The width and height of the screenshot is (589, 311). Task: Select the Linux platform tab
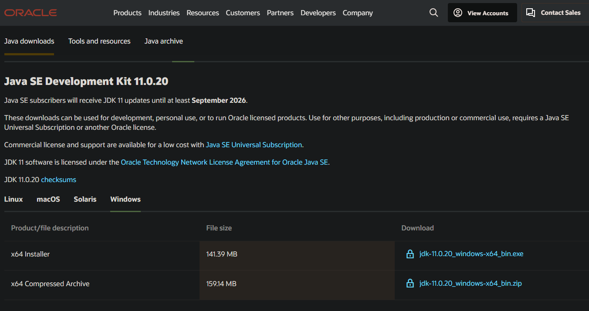coord(14,199)
